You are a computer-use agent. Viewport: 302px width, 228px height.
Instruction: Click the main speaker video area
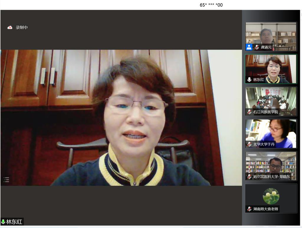pos(121,118)
